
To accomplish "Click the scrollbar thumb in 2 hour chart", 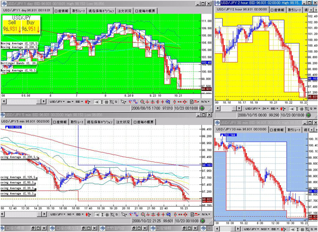I will pos(234,109).
